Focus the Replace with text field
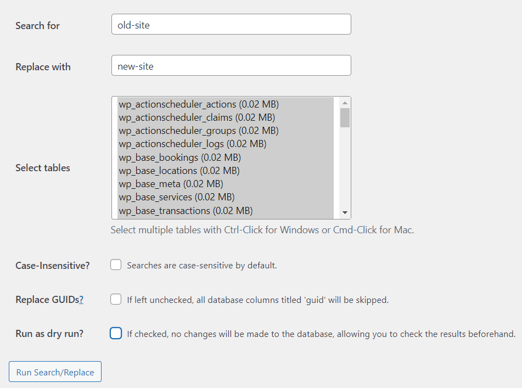Viewport: 522px width, 388px height. (x=232, y=65)
